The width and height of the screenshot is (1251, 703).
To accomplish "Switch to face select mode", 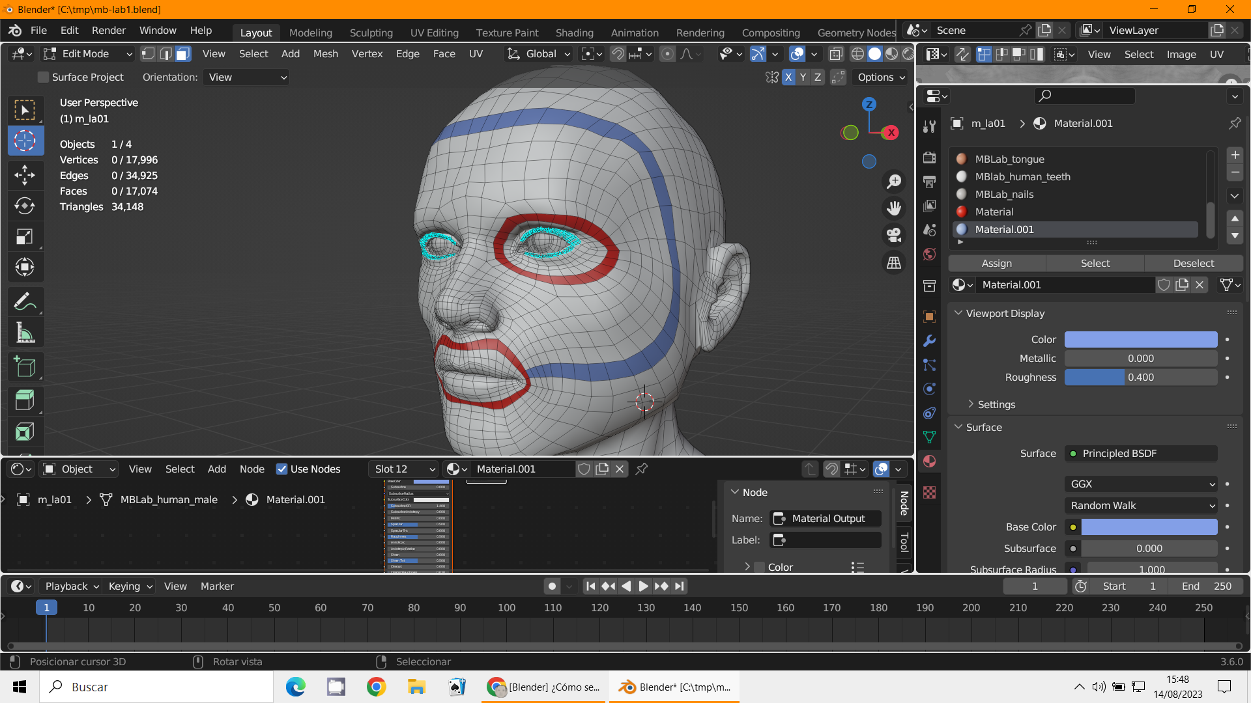I will pyautogui.click(x=183, y=54).
